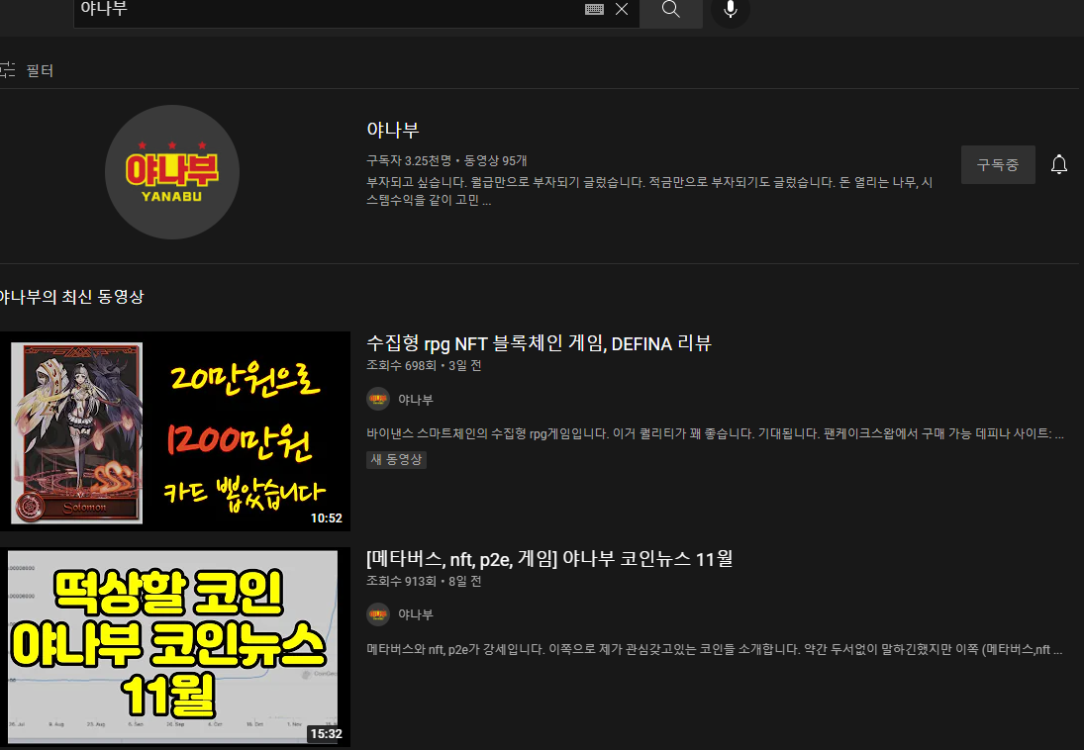Open the DEFINA review video thumbnail
Screen dimensions: 1084x750
click(x=175, y=431)
